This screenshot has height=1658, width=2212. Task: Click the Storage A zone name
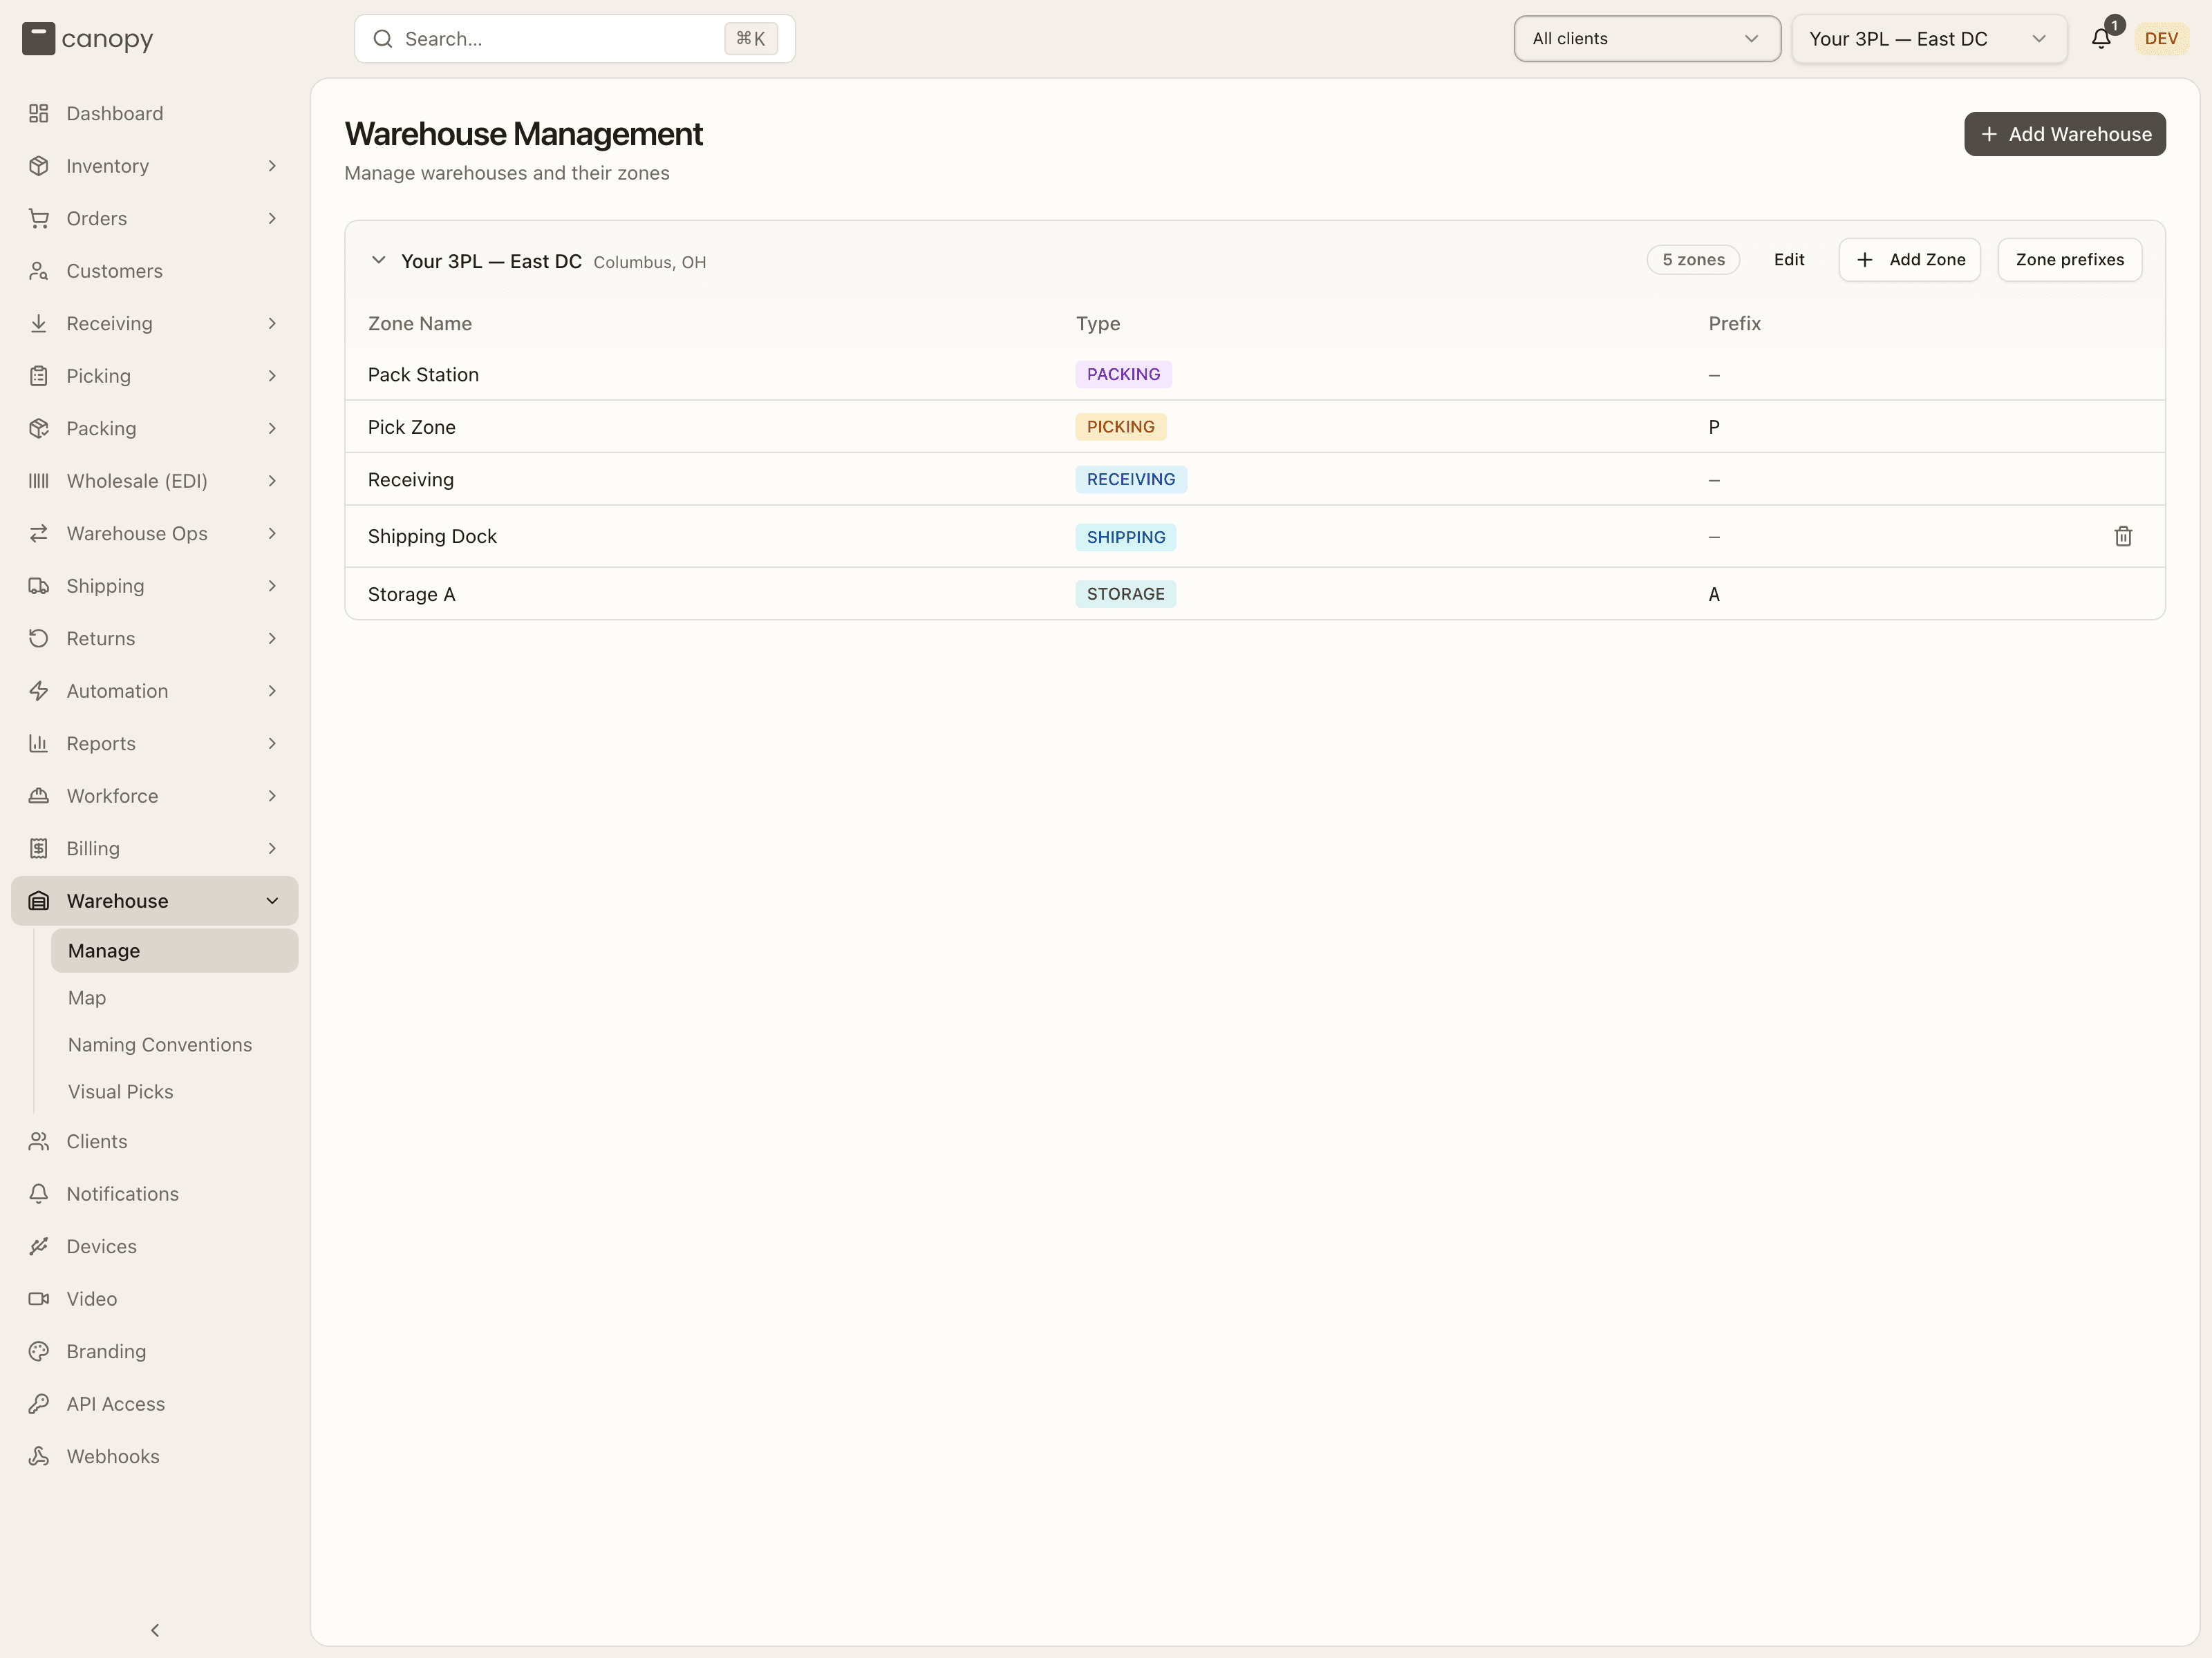coord(411,595)
